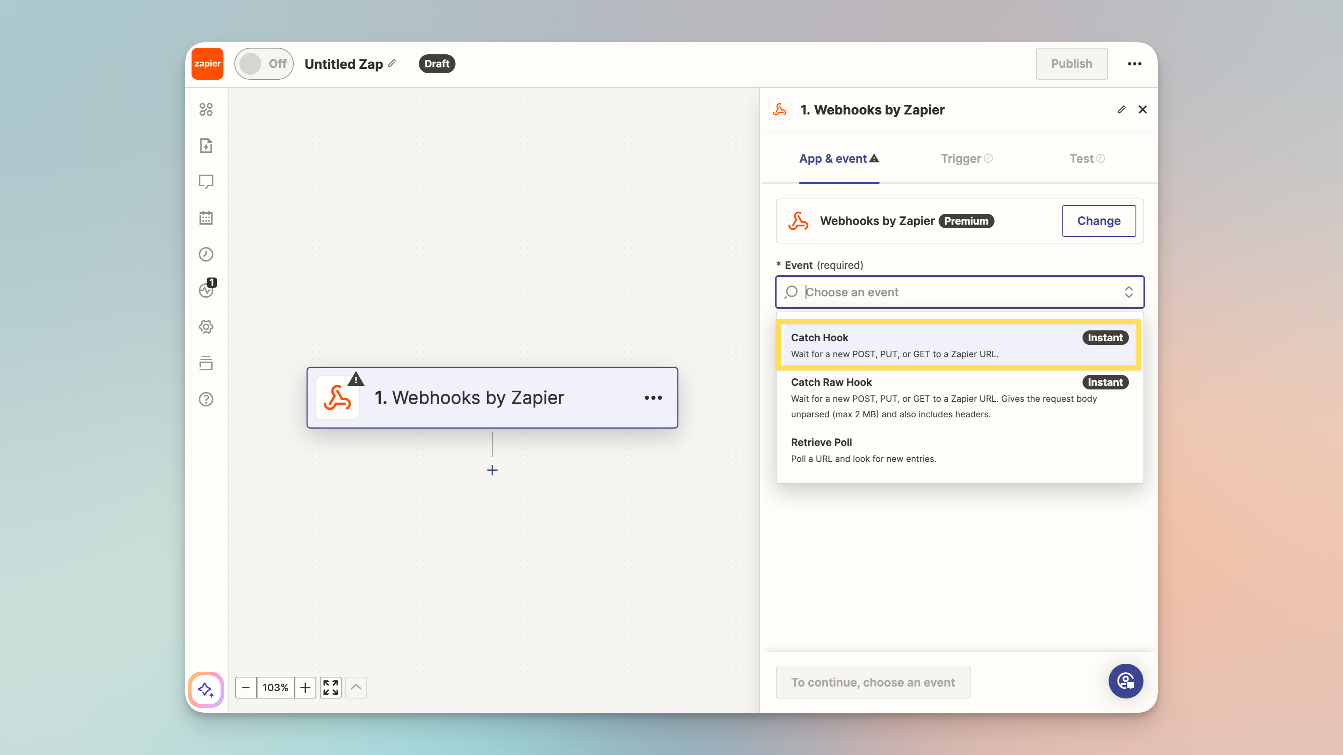Switch to the Test tab
Viewport: 1343px width, 755px height.
point(1087,158)
